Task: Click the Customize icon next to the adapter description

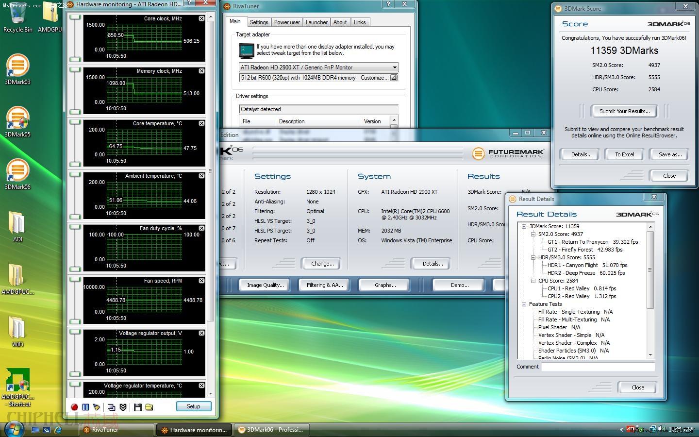Action: coord(394,78)
